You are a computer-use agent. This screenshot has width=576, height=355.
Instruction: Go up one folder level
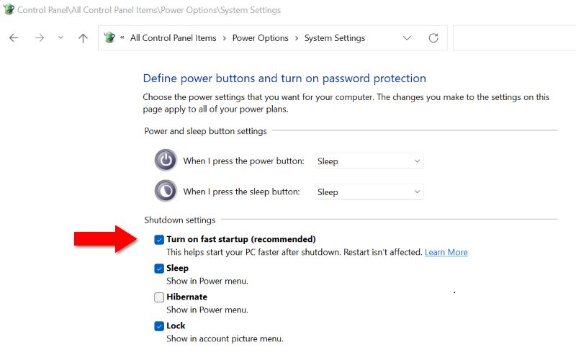pos(83,38)
